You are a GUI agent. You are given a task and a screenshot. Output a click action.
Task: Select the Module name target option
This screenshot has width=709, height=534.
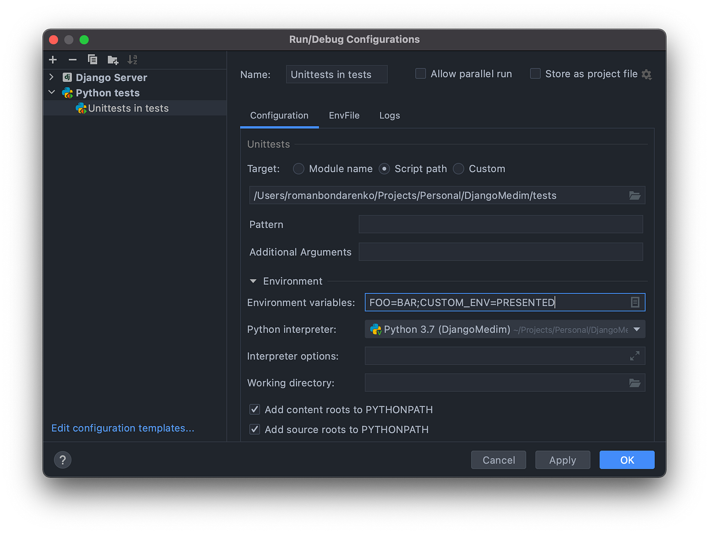click(298, 169)
